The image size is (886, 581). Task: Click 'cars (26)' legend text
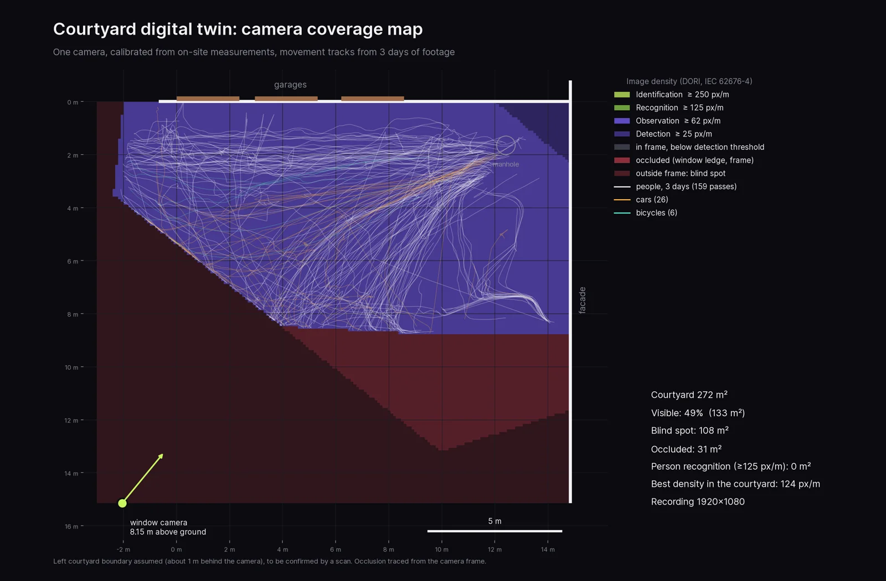(652, 200)
